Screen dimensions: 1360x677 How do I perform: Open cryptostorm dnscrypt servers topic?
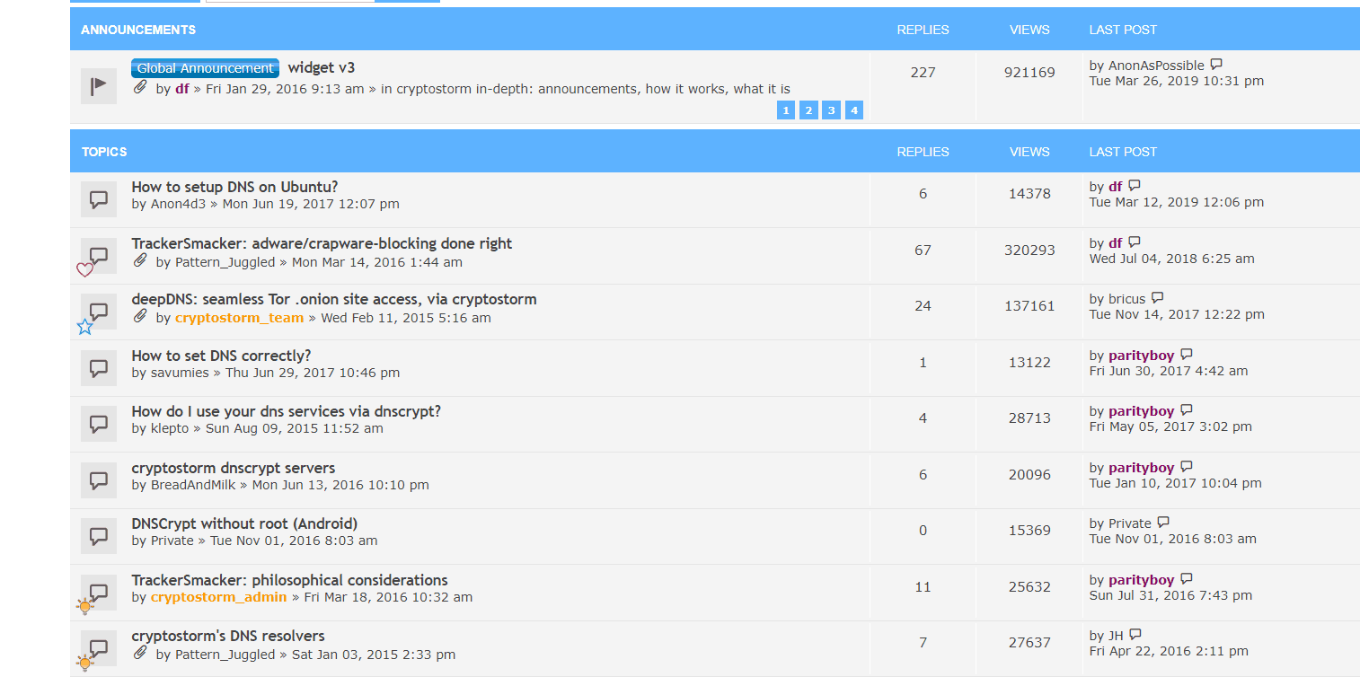coord(234,468)
